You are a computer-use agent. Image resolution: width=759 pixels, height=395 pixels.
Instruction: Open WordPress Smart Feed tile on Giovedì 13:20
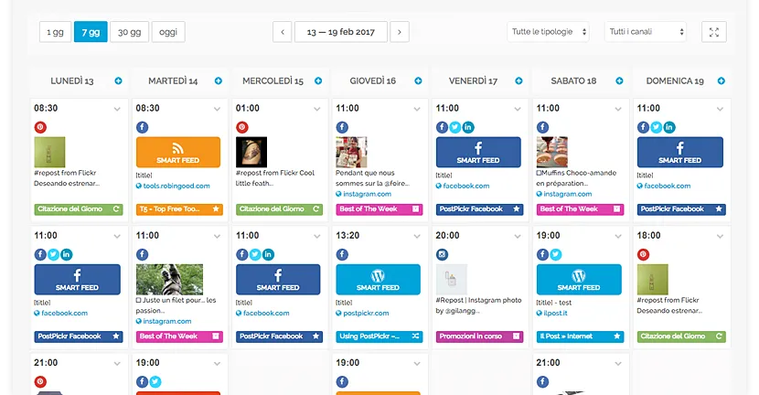378,279
